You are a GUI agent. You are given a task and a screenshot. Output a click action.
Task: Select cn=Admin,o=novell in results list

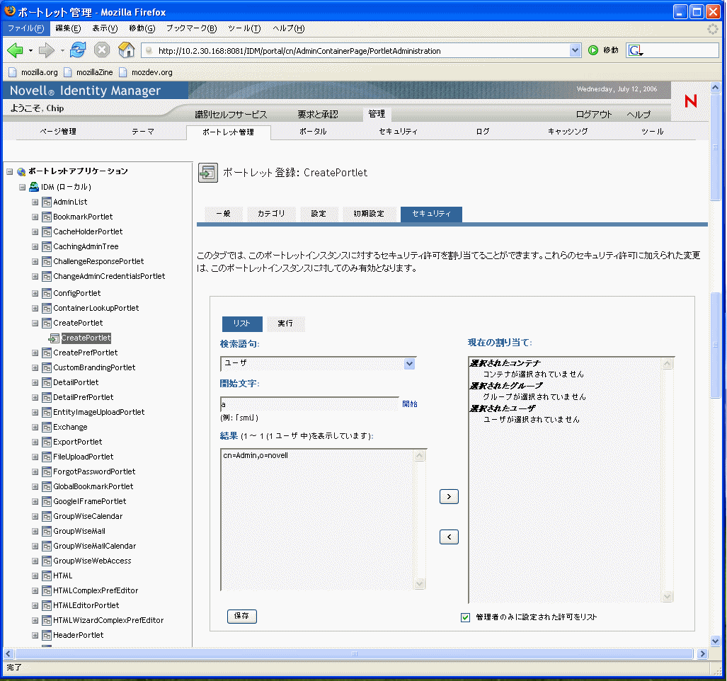[x=256, y=456]
